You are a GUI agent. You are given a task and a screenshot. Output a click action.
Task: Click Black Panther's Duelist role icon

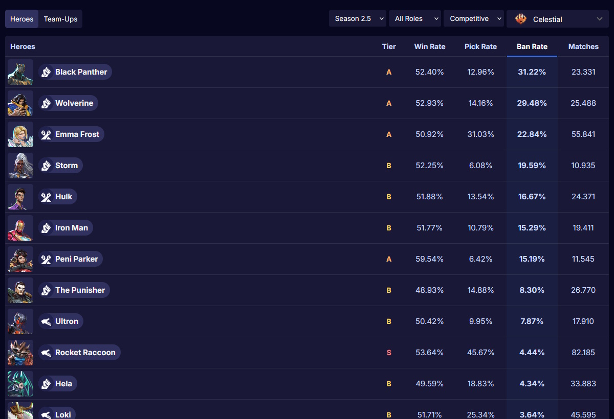tap(47, 72)
